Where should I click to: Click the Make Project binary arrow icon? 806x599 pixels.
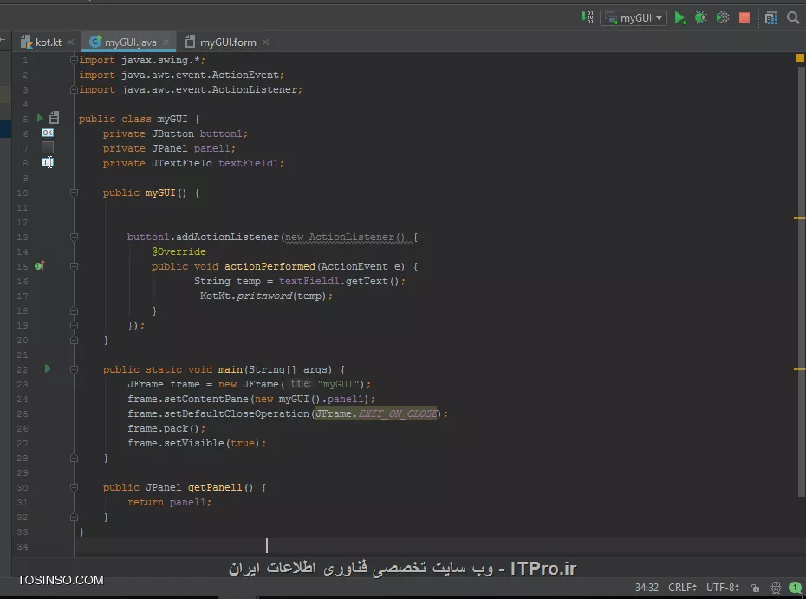[x=587, y=18]
